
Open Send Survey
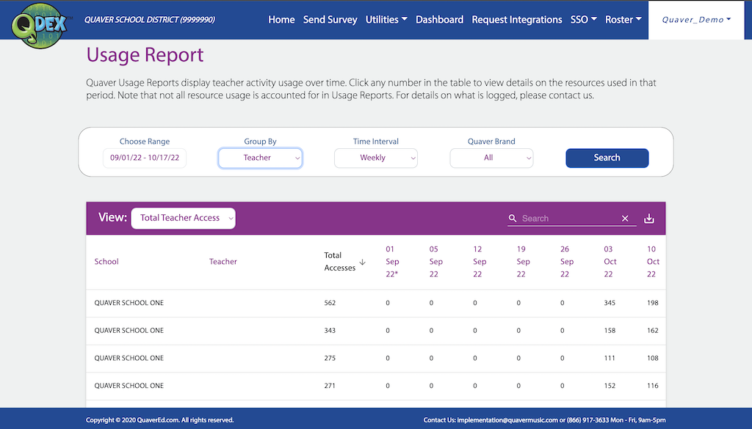coord(330,20)
